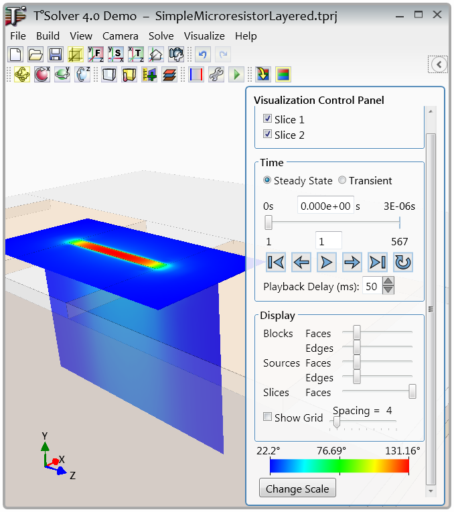Open the File menu
Image resolution: width=454 pixels, height=512 pixels.
pos(18,36)
